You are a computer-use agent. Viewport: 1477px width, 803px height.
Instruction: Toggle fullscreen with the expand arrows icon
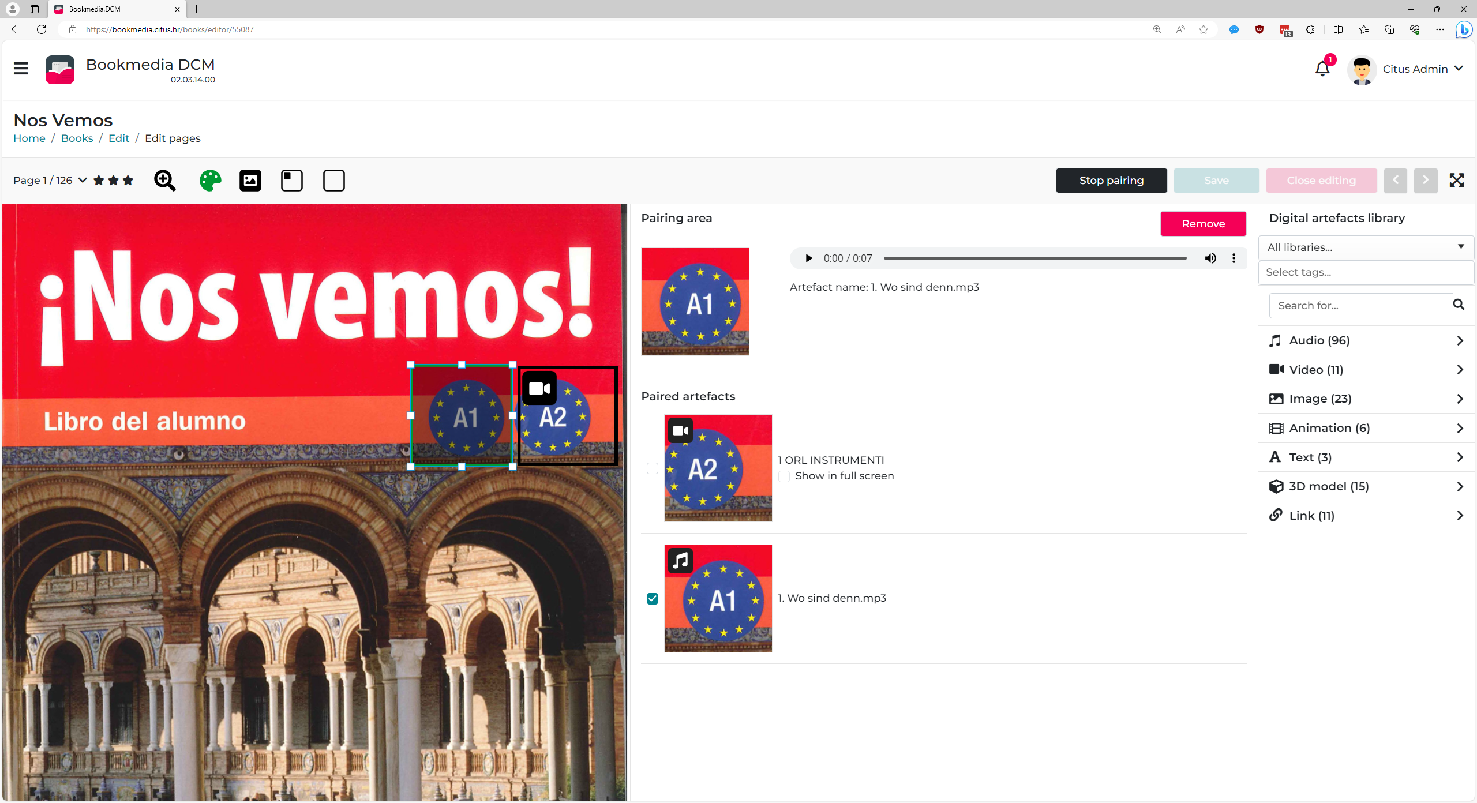(1456, 181)
